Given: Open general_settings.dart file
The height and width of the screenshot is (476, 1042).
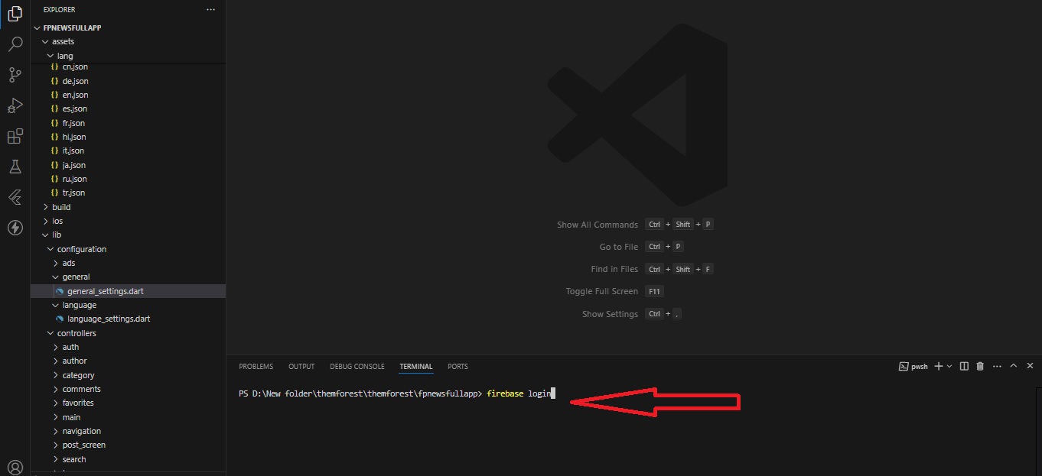Looking at the screenshot, I should (x=128, y=291).
